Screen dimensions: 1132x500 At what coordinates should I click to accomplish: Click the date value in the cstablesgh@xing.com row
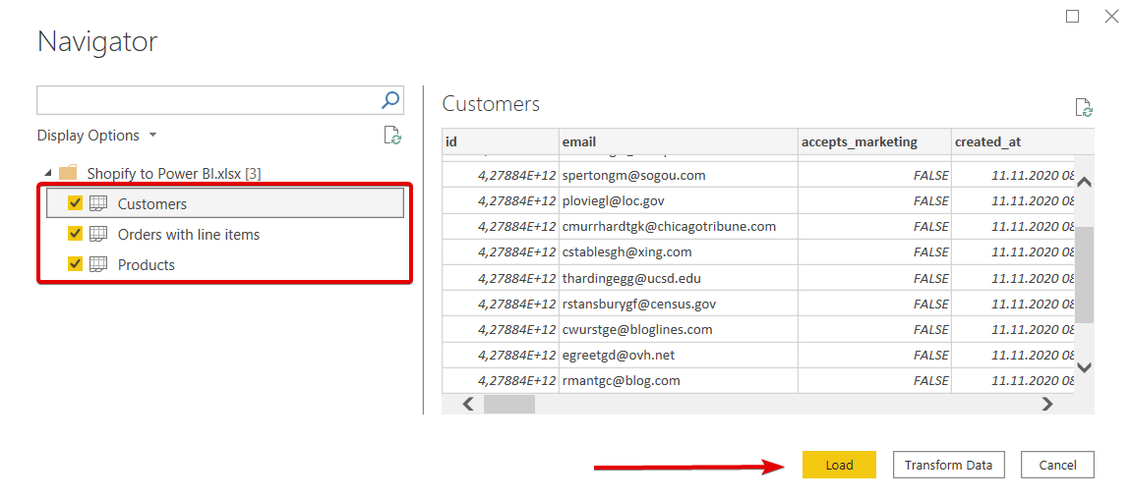[1033, 252]
